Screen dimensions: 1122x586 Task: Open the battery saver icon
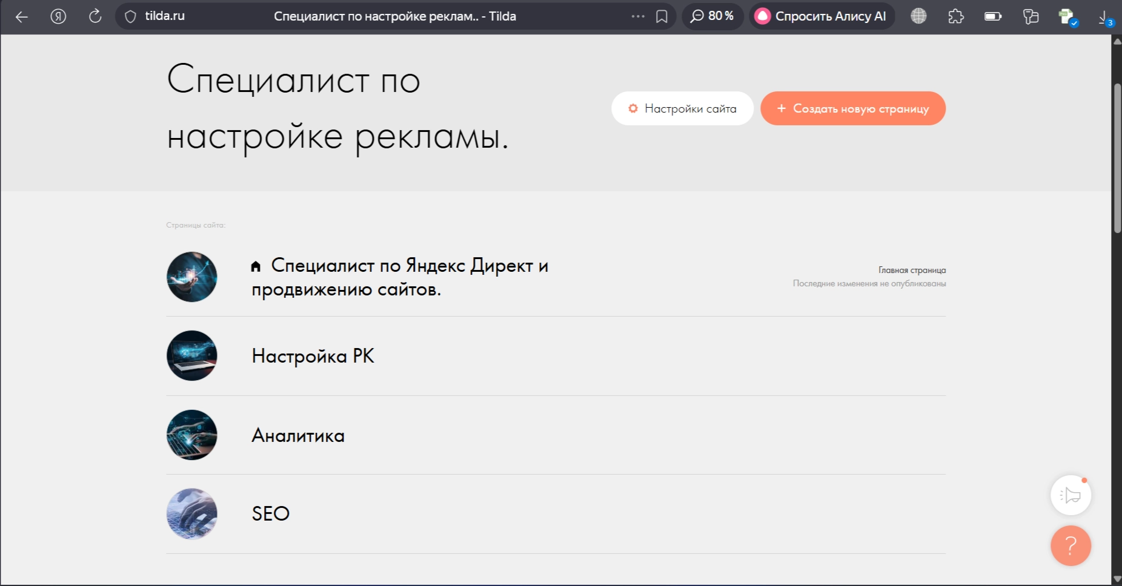tap(993, 16)
